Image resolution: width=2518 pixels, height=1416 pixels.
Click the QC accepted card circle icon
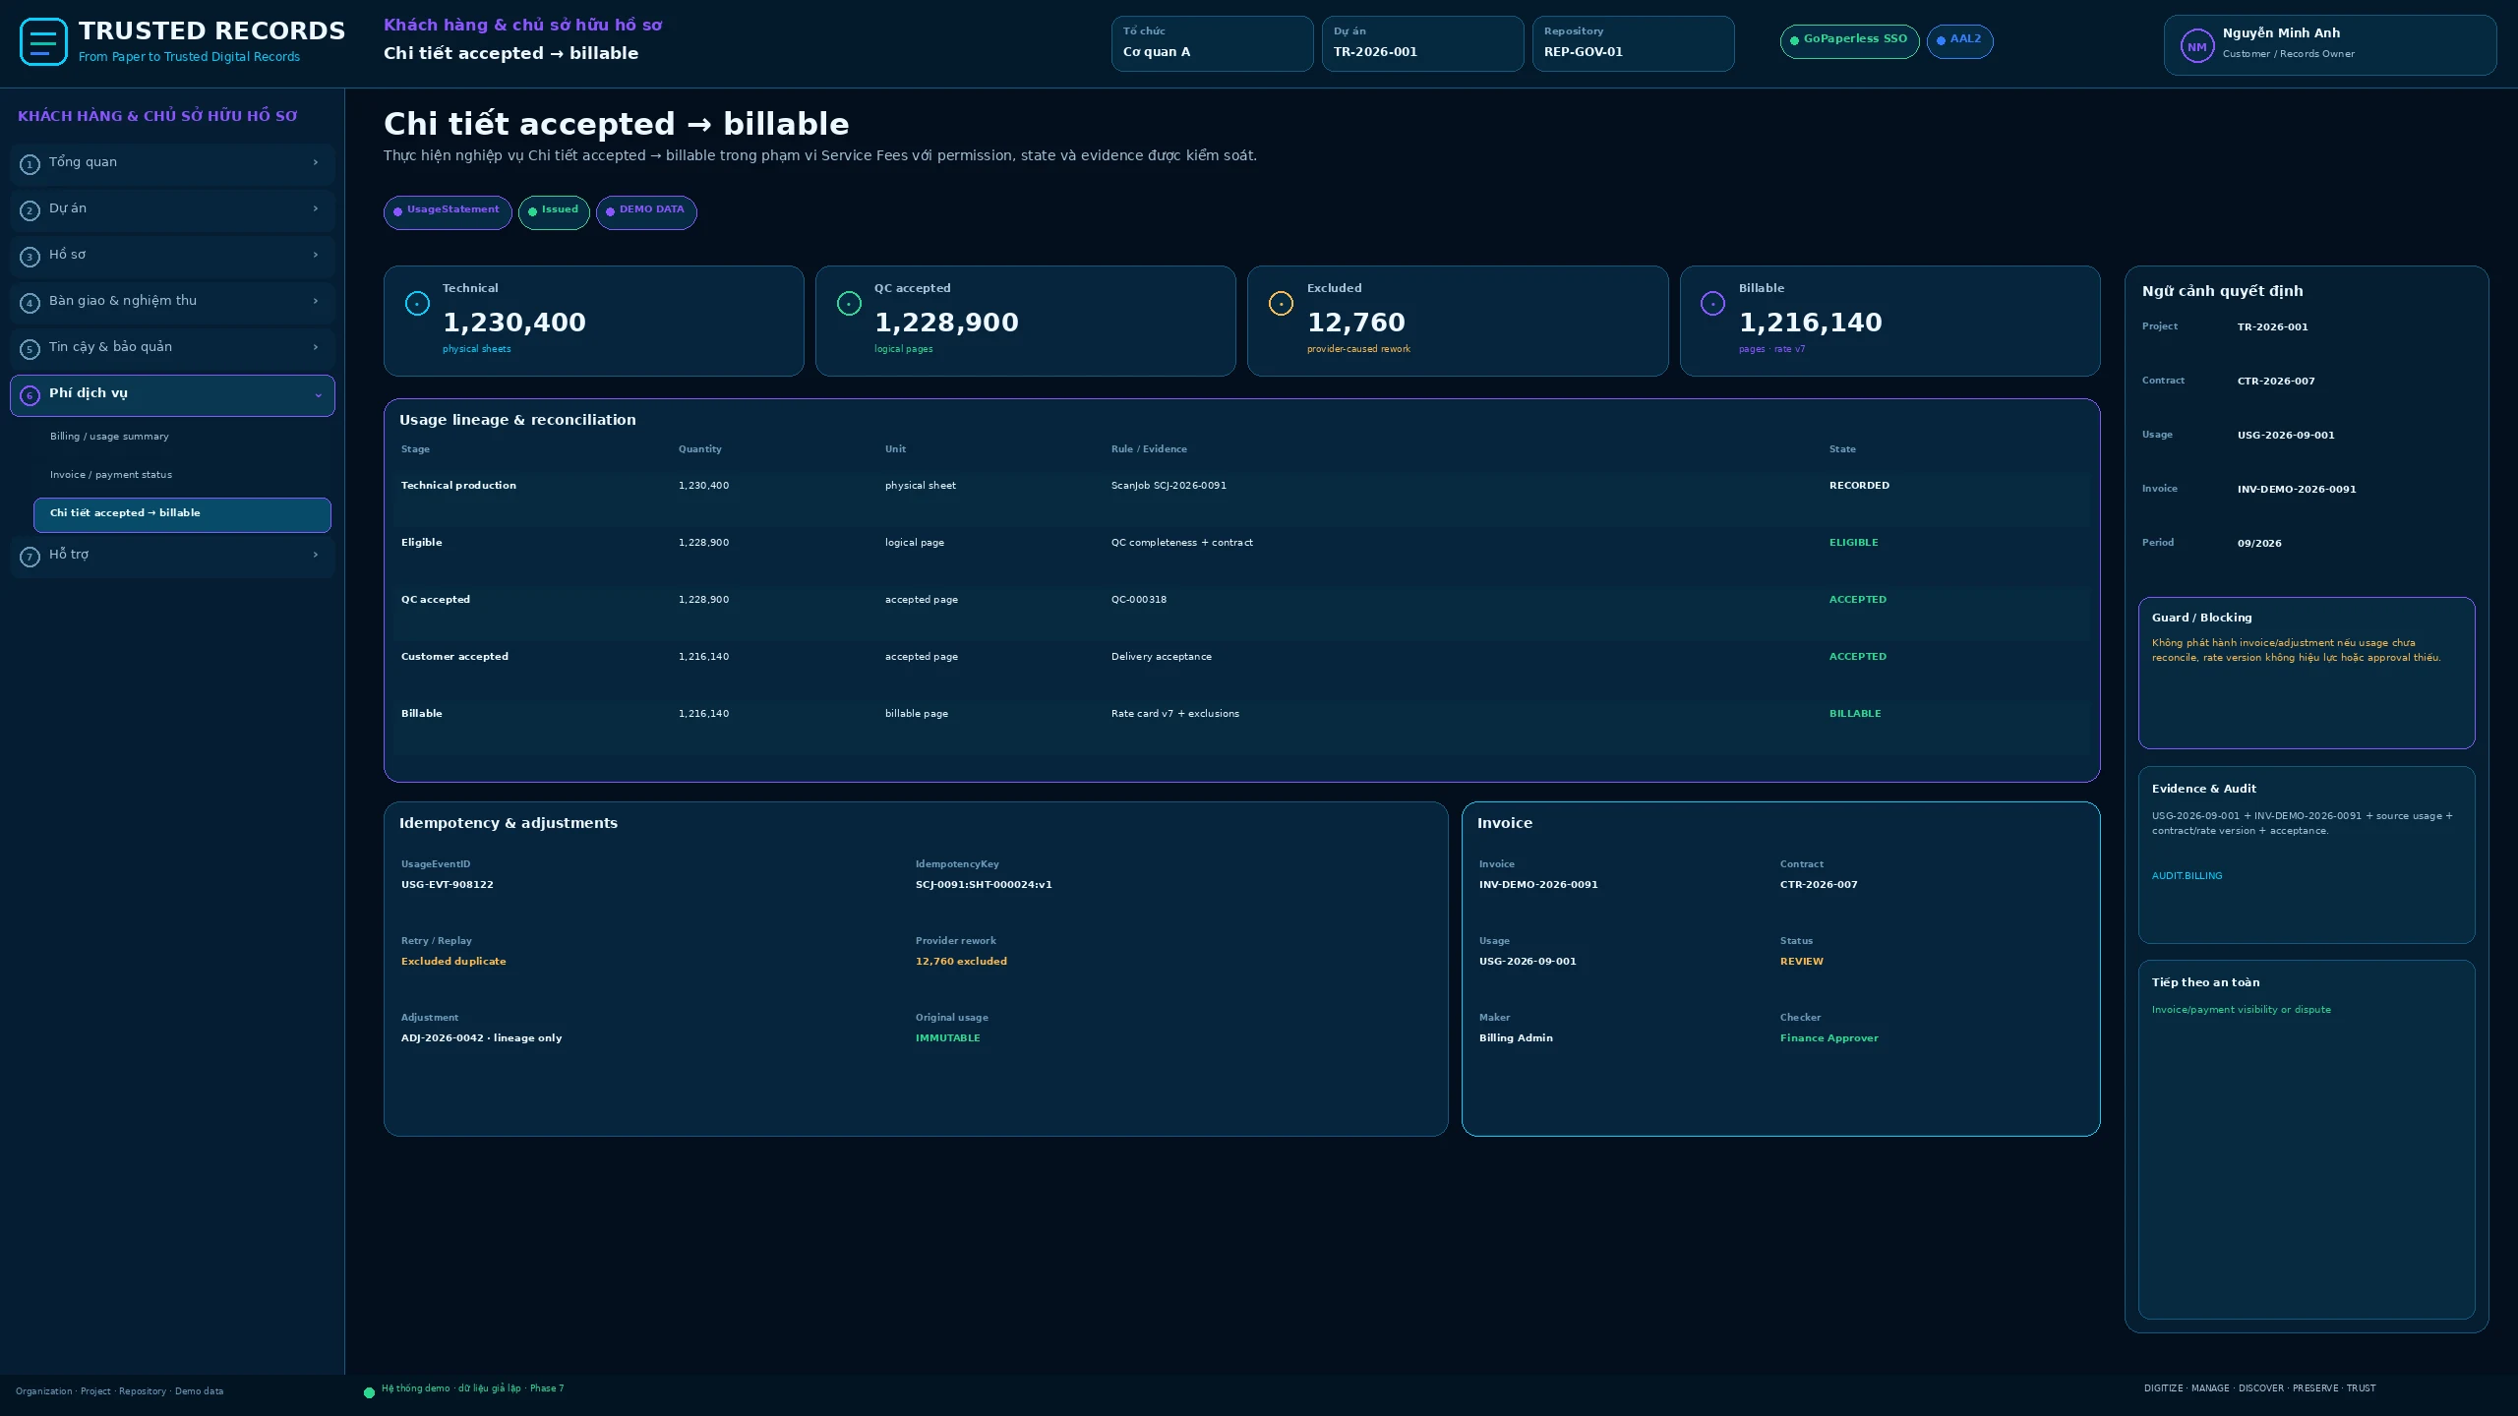pos(849,304)
